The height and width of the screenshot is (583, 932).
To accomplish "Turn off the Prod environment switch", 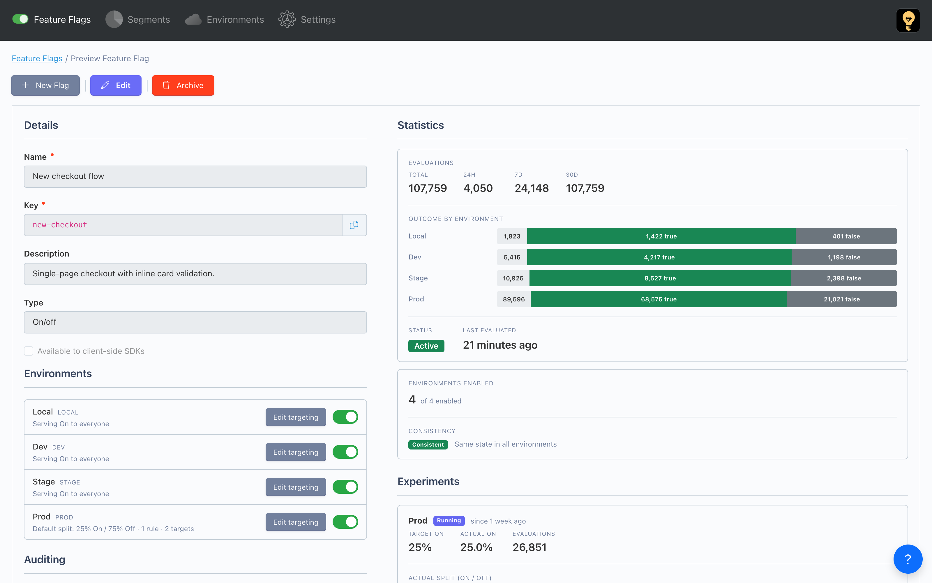I will (x=345, y=522).
